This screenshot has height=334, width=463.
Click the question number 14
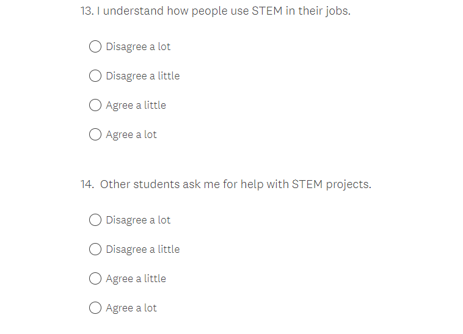[x=87, y=184]
